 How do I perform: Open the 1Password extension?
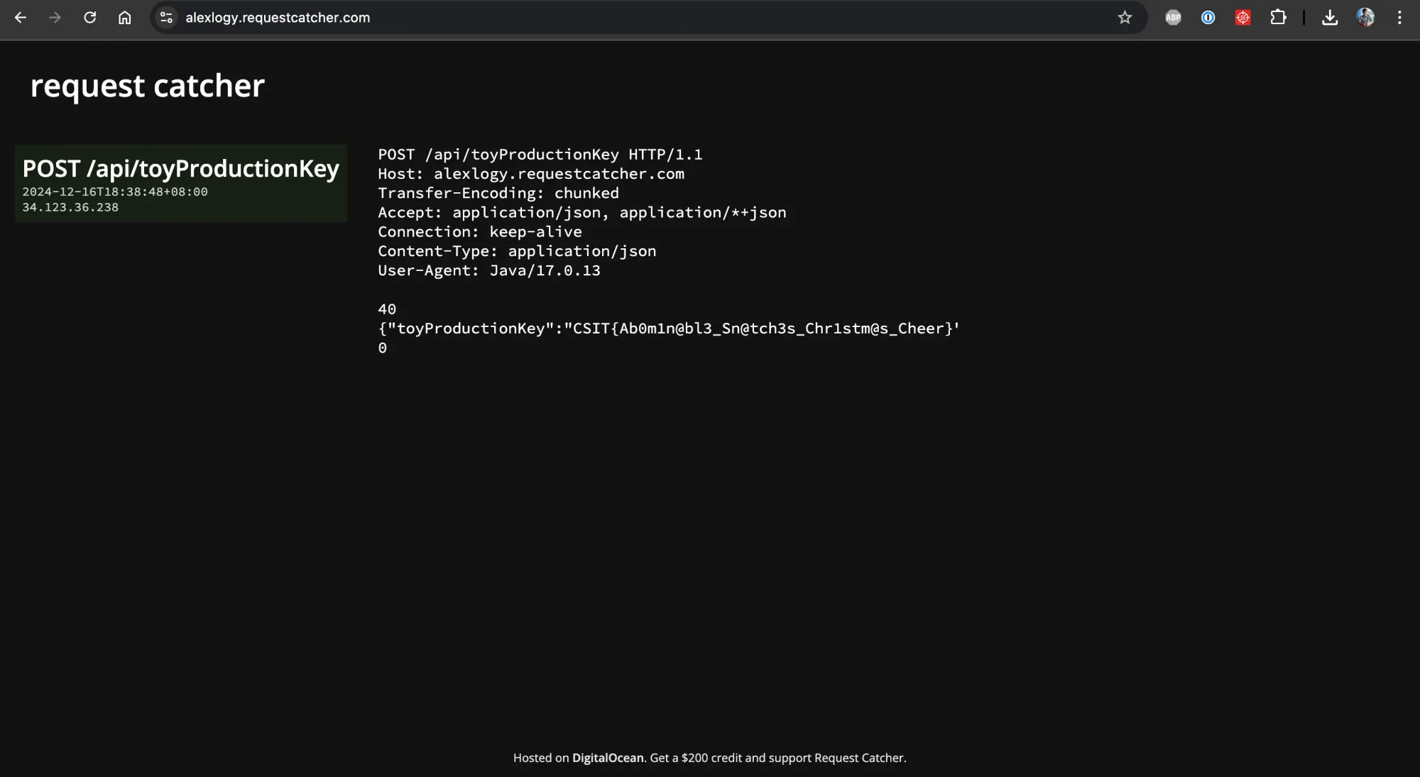(1208, 18)
